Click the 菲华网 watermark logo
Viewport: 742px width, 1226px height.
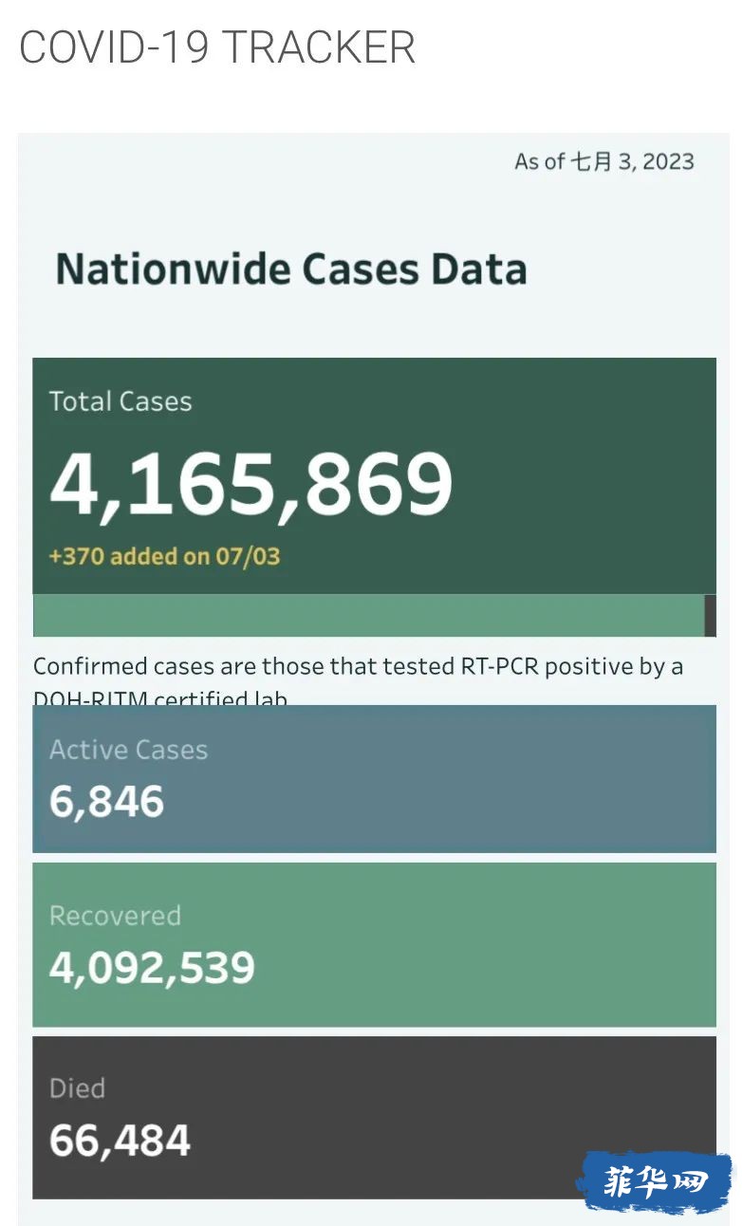coord(654,1182)
